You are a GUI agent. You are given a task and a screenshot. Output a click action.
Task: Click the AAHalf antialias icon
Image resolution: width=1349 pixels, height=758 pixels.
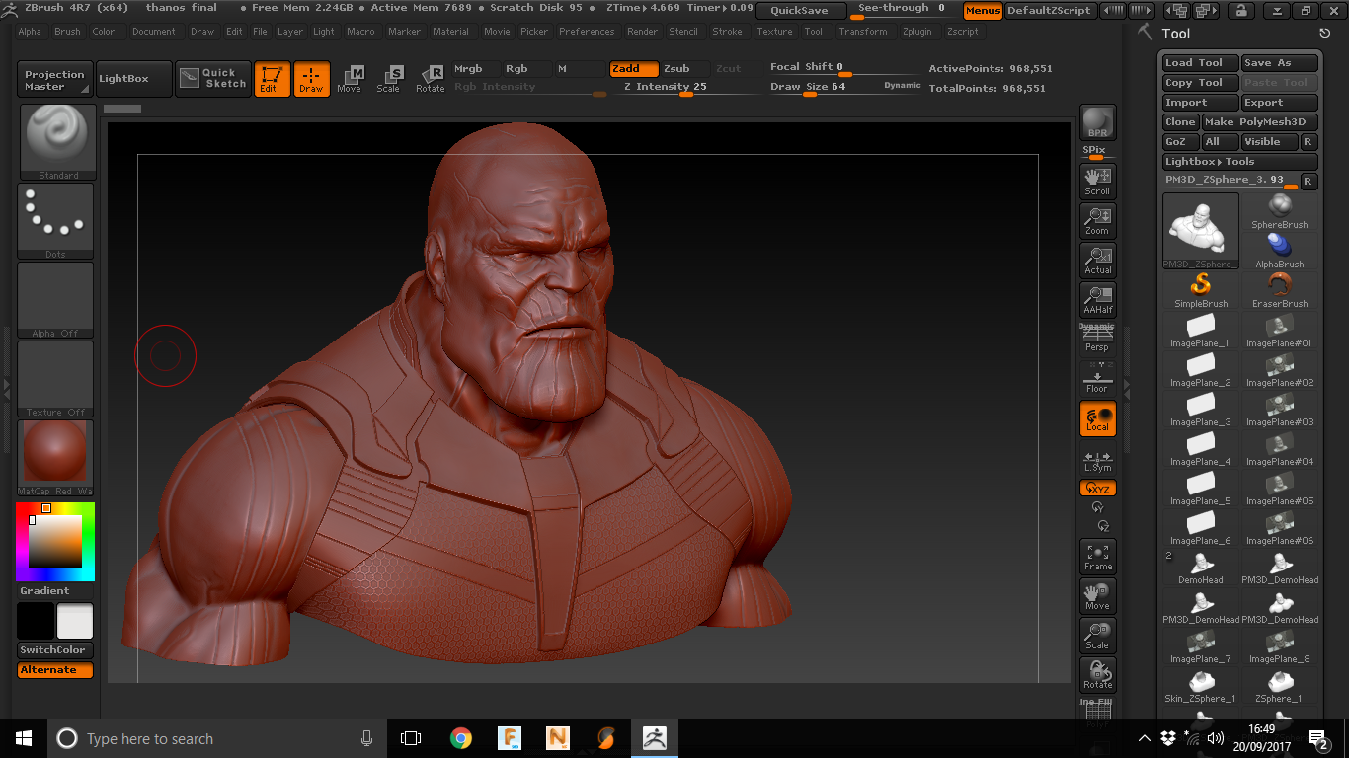pyautogui.click(x=1097, y=299)
